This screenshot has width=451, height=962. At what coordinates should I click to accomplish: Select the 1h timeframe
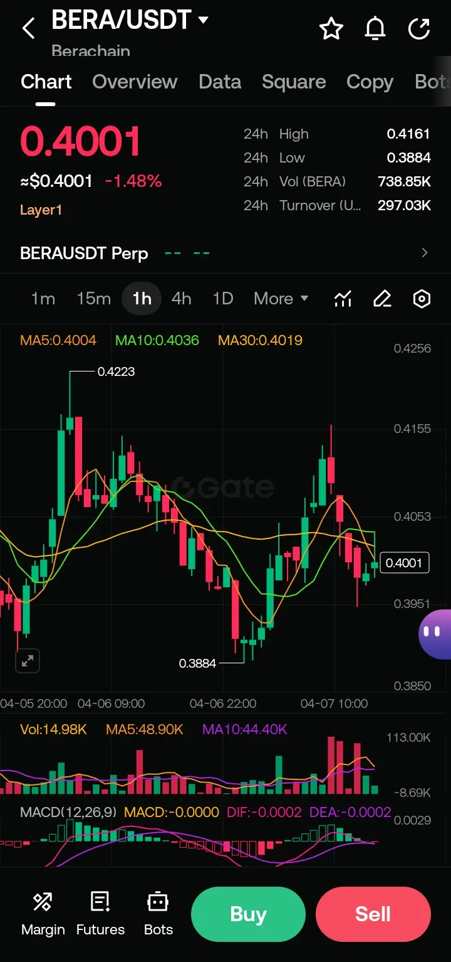[142, 299]
